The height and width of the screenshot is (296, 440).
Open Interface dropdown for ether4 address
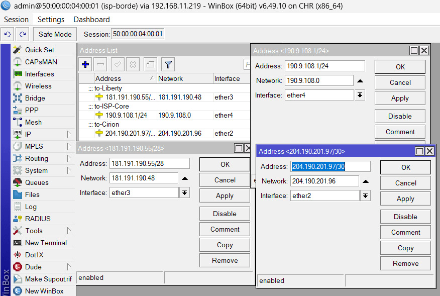tap(360, 95)
